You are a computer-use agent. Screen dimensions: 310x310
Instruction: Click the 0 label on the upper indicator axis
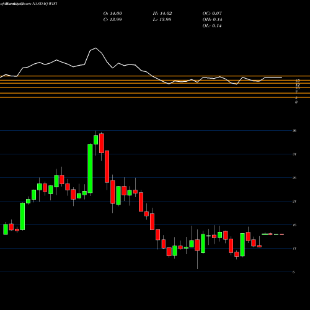point(296,102)
